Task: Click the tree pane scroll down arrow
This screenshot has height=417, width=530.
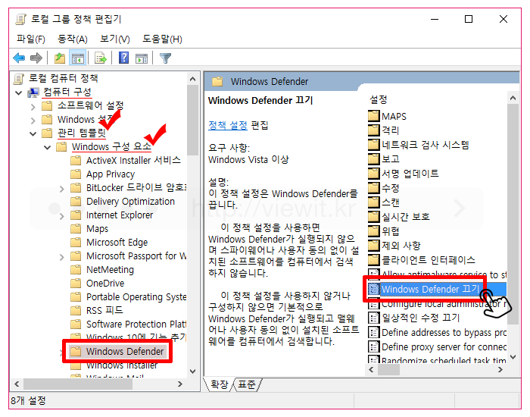Action: [x=192, y=372]
